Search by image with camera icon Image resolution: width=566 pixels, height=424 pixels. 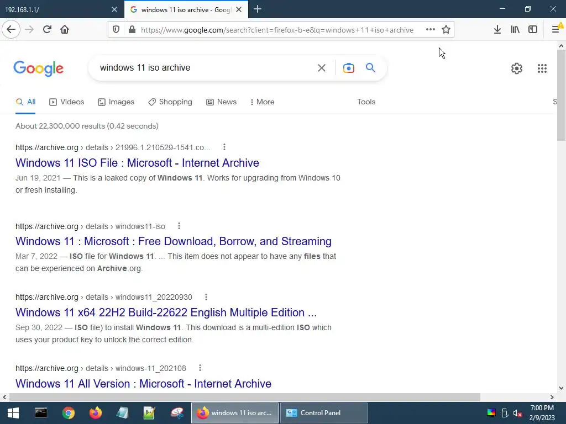coord(349,68)
